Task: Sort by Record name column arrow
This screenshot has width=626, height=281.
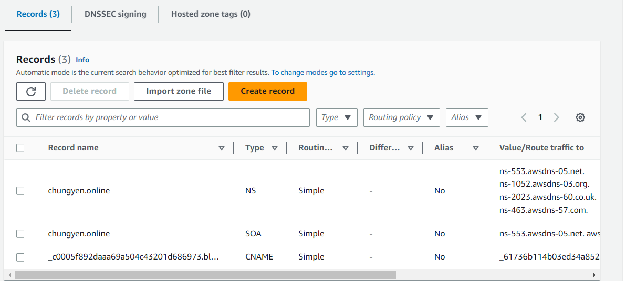Action: coord(222,148)
